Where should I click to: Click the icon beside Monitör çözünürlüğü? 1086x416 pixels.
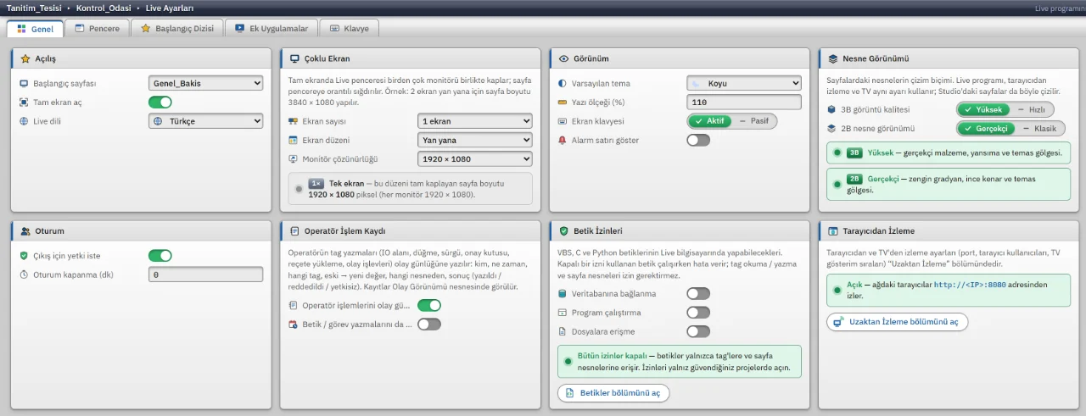(x=294, y=158)
